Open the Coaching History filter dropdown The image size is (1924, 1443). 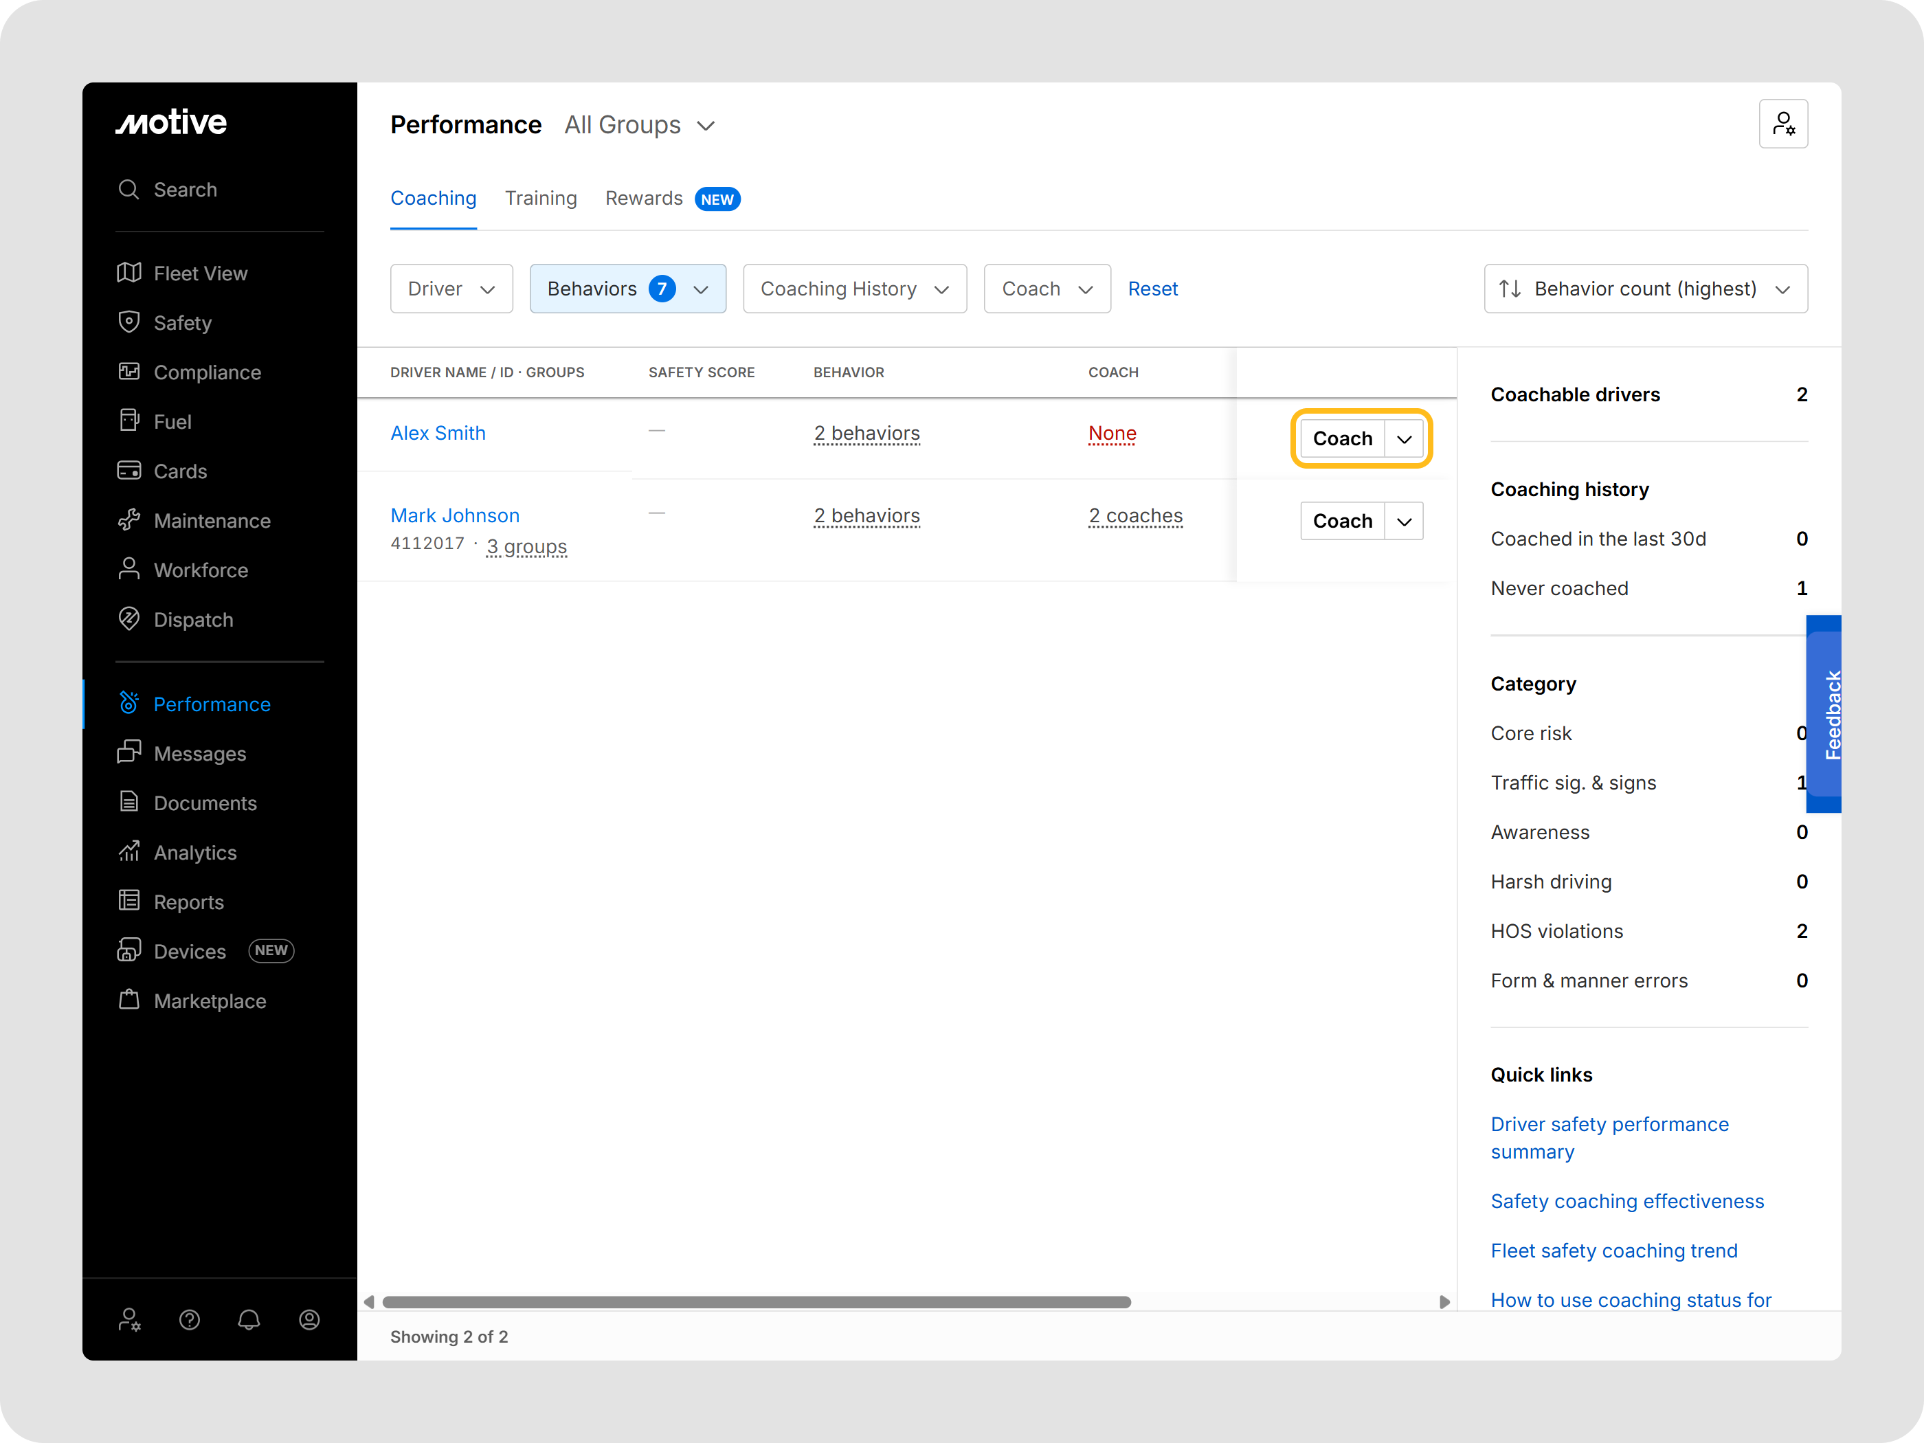854,289
